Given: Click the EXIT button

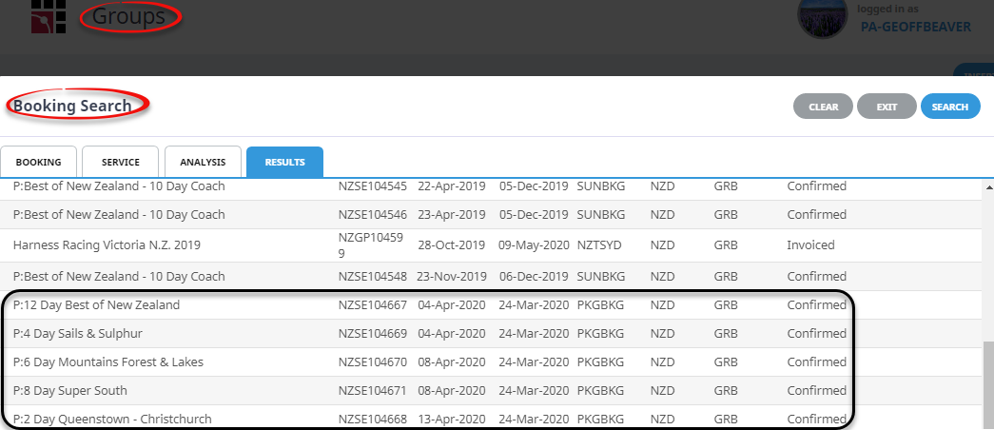Looking at the screenshot, I should 887,107.
